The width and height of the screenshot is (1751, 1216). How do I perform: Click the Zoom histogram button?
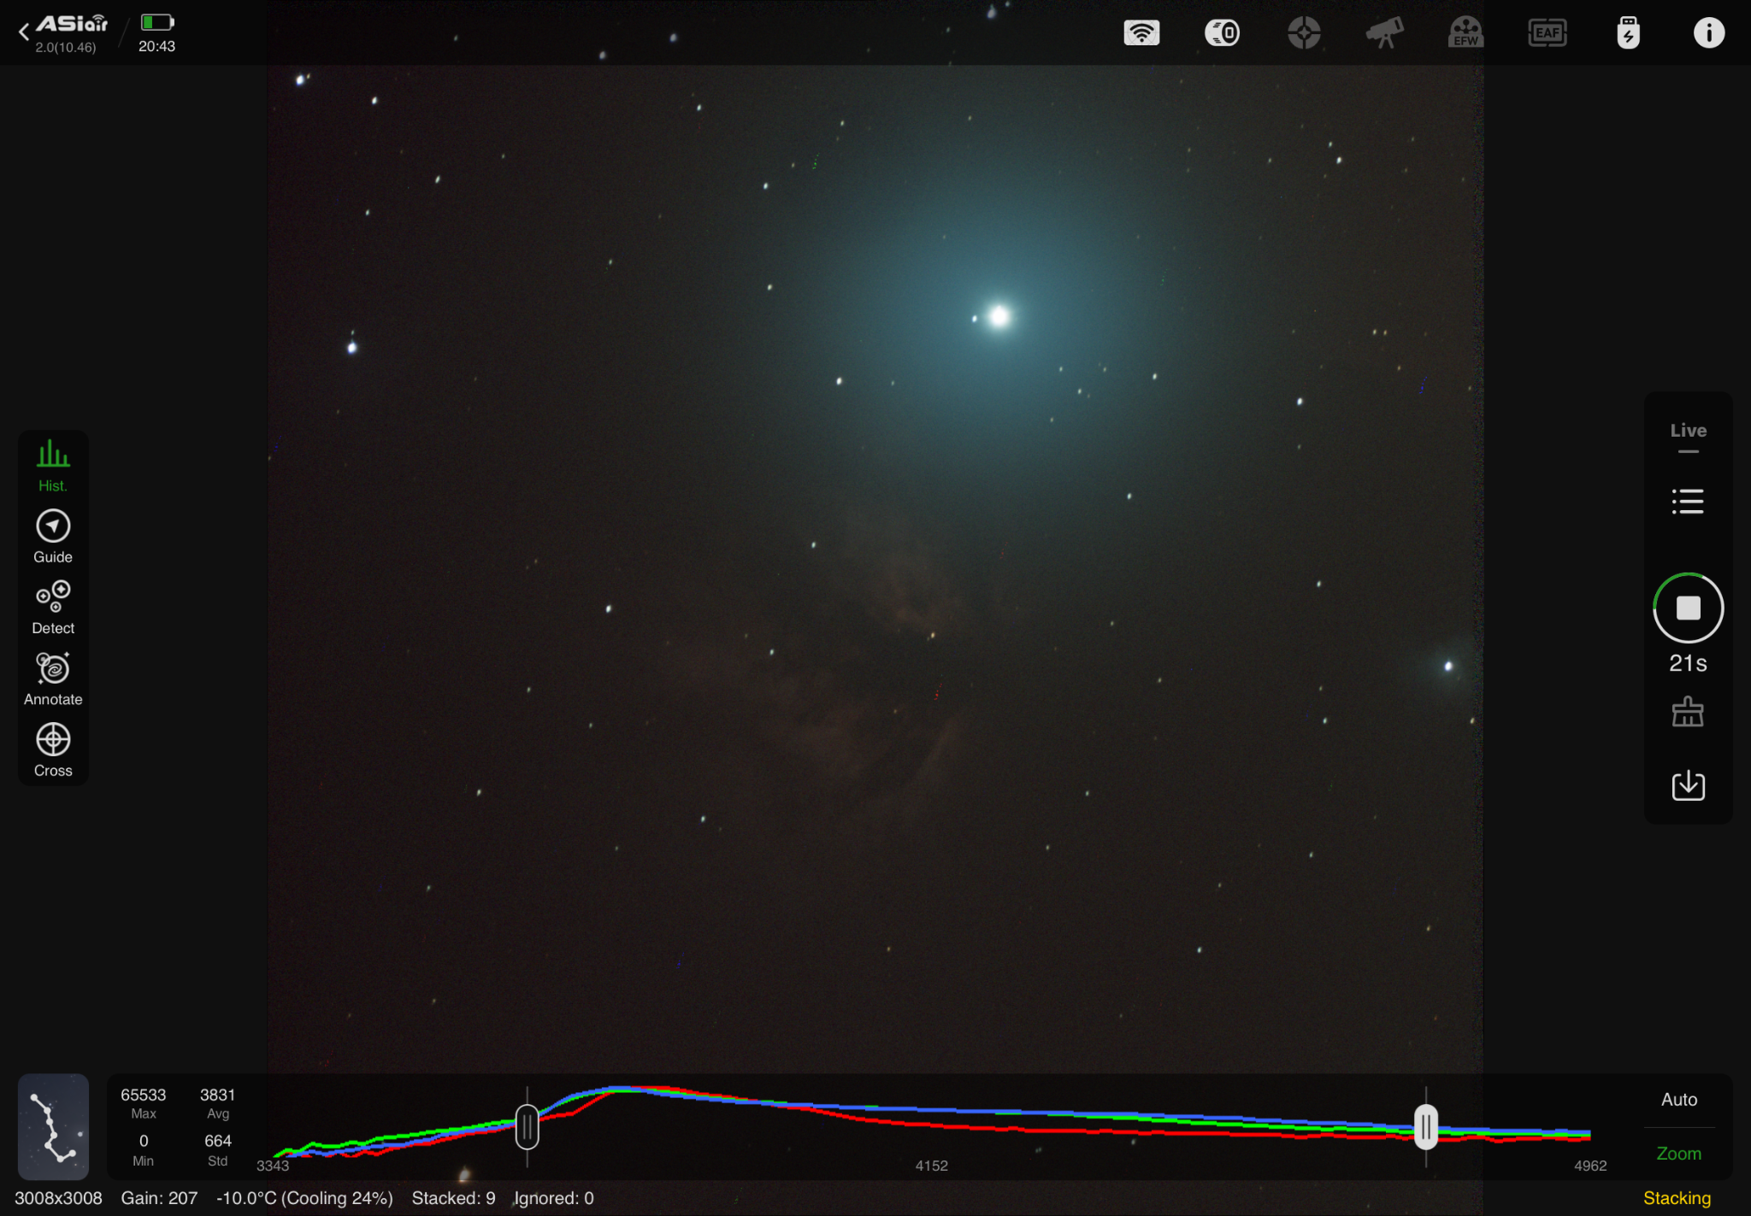pyautogui.click(x=1679, y=1154)
